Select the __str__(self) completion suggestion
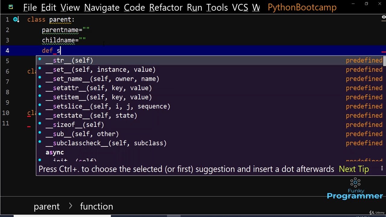The image size is (386, 217). pos(69,61)
